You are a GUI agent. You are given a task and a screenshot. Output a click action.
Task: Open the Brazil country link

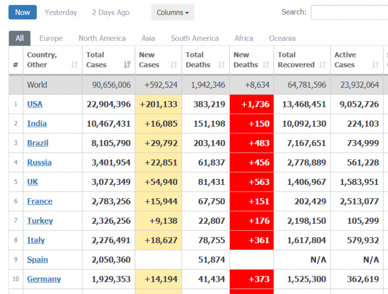coord(38,143)
